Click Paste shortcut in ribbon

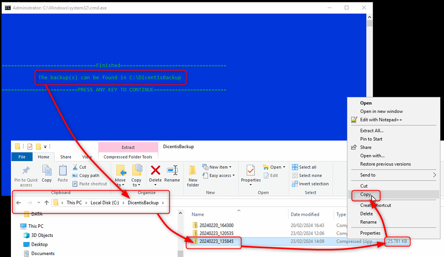(x=90, y=184)
